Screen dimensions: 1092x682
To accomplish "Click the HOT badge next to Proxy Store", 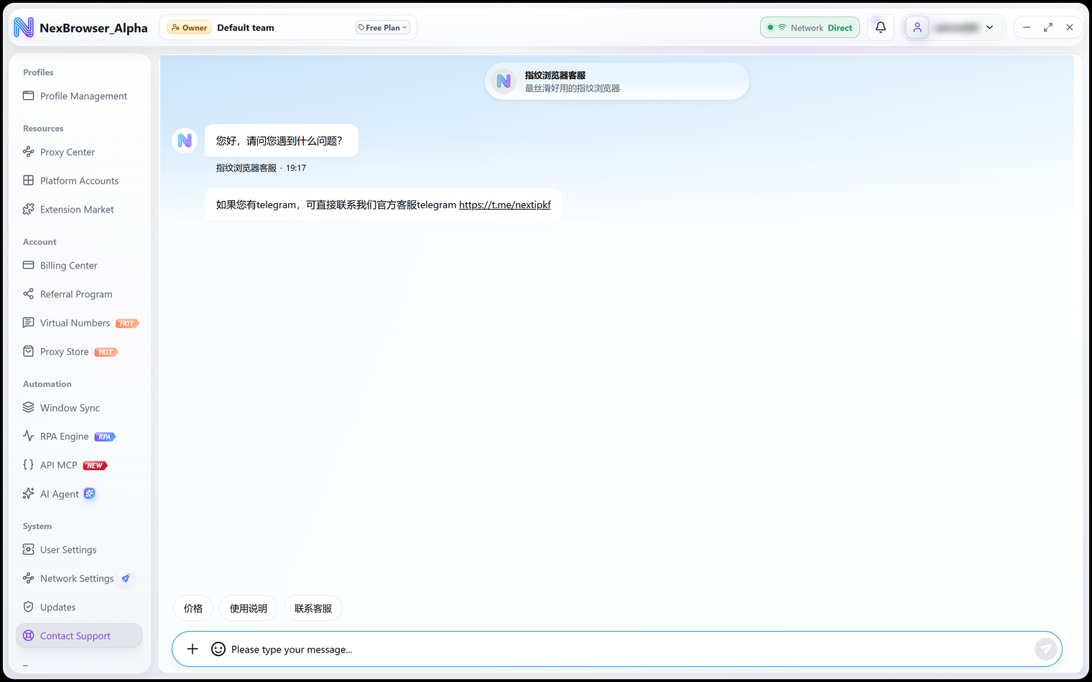I will coord(106,352).
